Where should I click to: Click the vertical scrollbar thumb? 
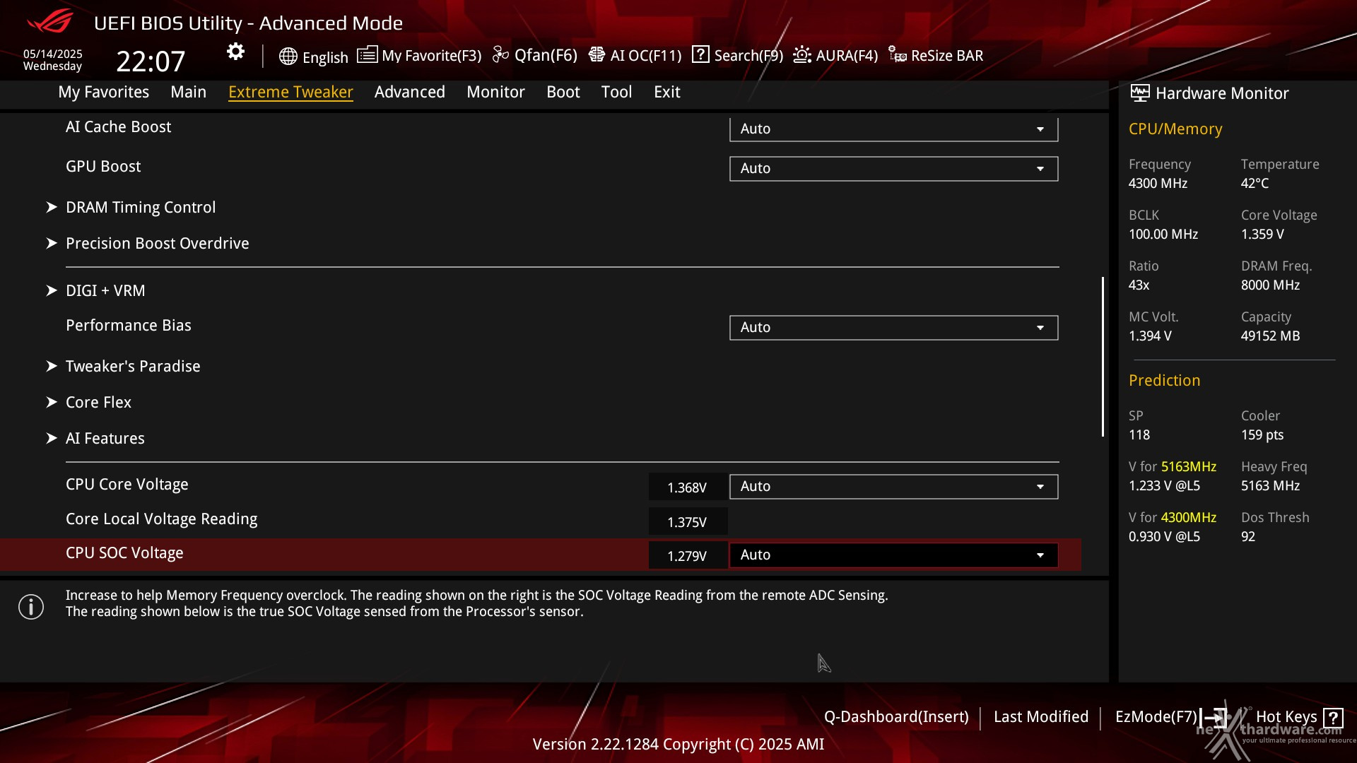coord(1103,357)
